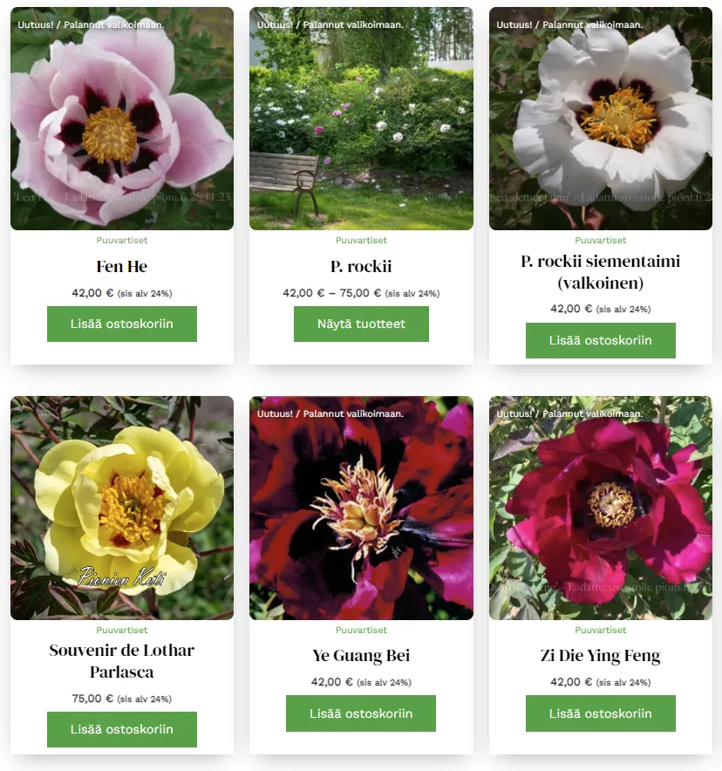Open the Souvenir de Lothar Parlasca title link
Screen dimensions: 722x771
tap(122, 661)
